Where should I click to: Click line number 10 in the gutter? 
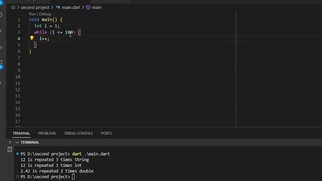pos(18,77)
